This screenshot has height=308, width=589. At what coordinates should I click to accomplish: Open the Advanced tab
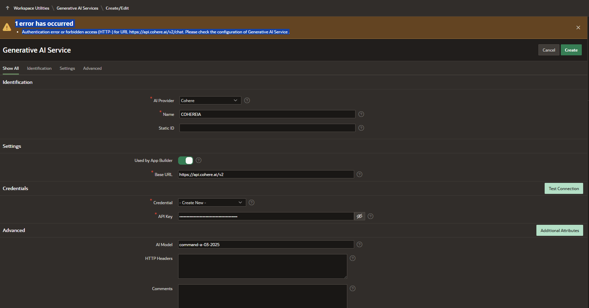pyautogui.click(x=92, y=68)
